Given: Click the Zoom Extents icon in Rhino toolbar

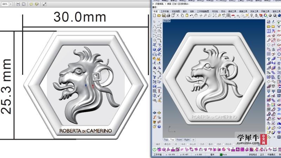Looking at the screenshot, I should (215, 15).
